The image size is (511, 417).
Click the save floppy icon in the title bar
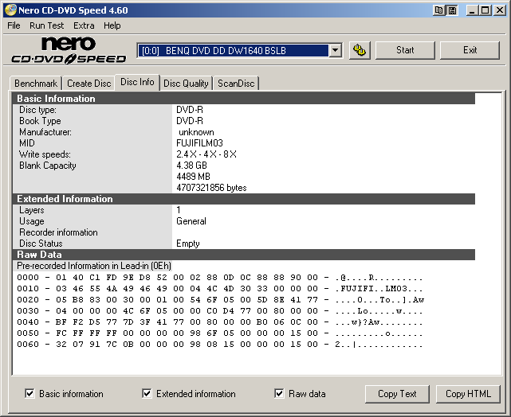pyautogui.click(x=452, y=10)
